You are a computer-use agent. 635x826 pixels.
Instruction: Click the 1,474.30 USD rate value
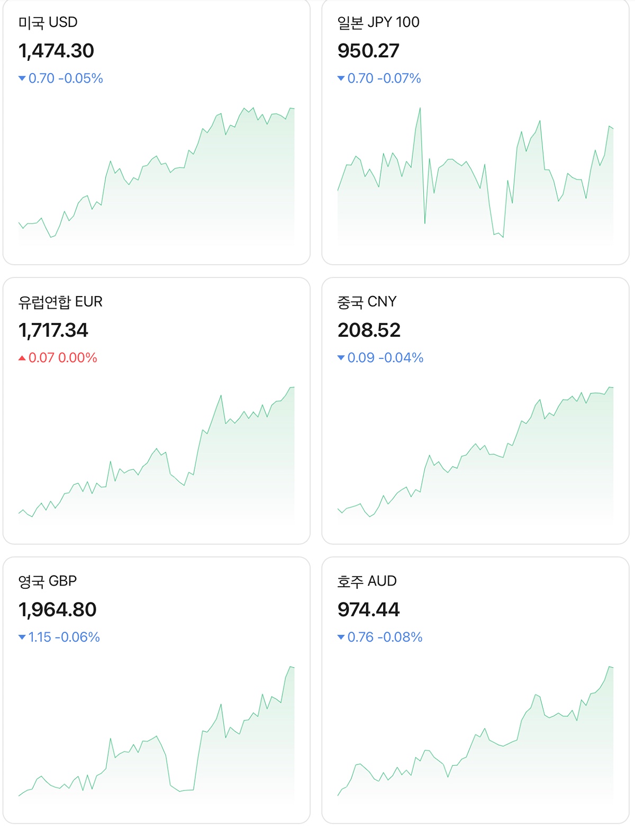click(56, 51)
